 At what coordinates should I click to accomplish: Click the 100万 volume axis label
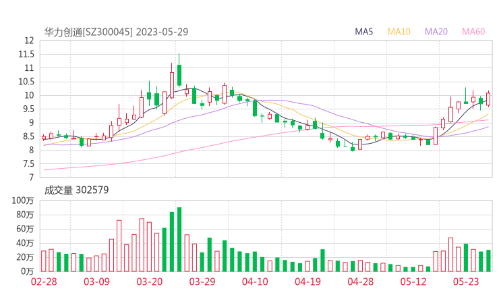pyautogui.click(x=23, y=200)
